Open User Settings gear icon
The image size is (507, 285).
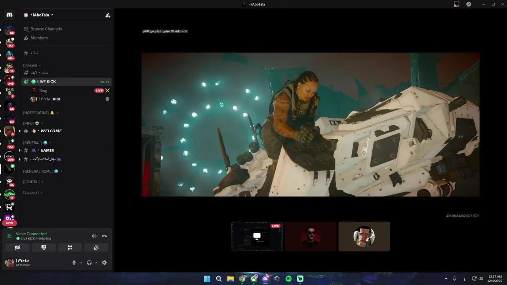104,262
